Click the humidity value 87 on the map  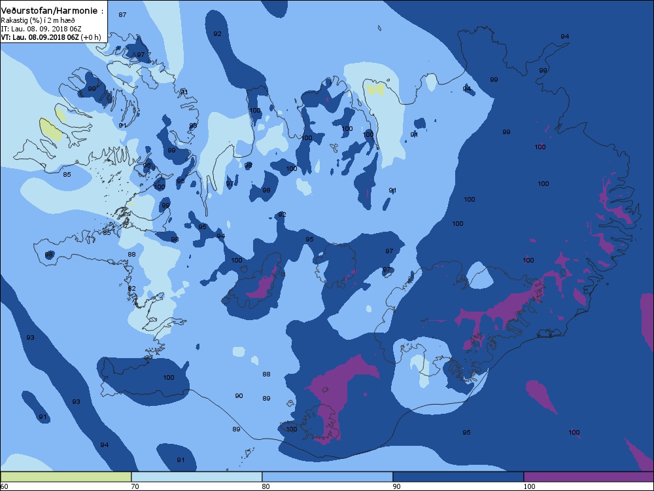(122, 14)
